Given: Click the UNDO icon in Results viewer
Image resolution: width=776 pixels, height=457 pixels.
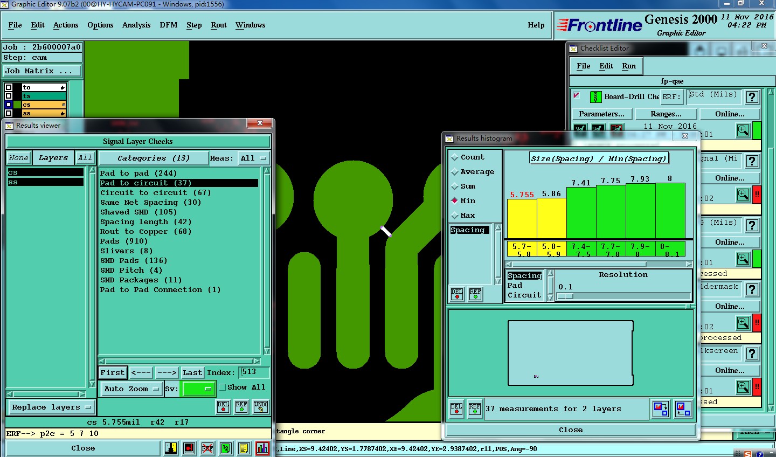Looking at the screenshot, I should [261, 407].
